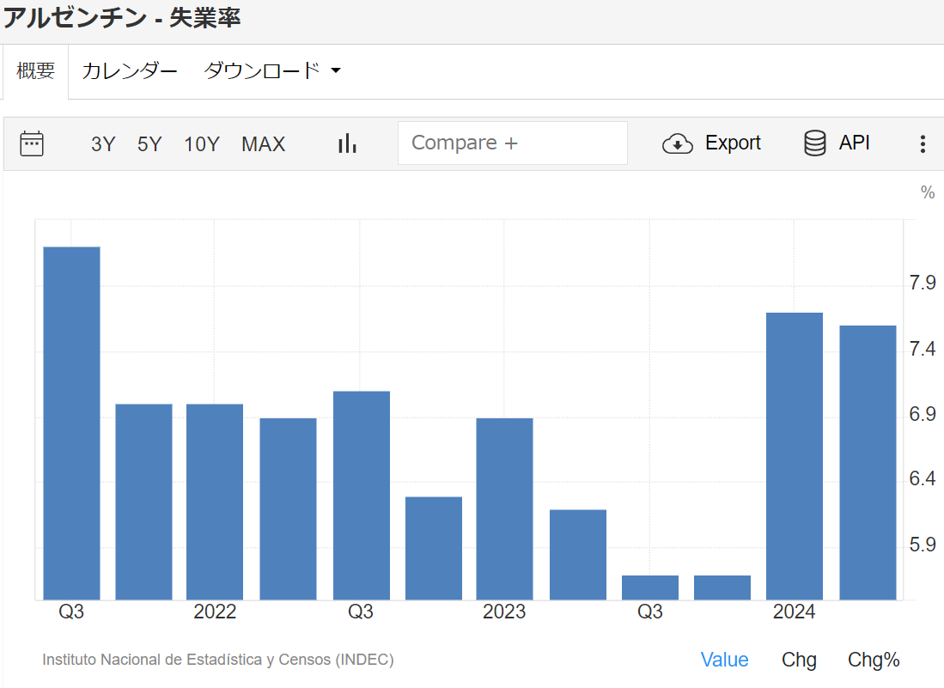The image size is (944, 688).
Task: Open the three-dot more options menu
Action: [x=923, y=143]
